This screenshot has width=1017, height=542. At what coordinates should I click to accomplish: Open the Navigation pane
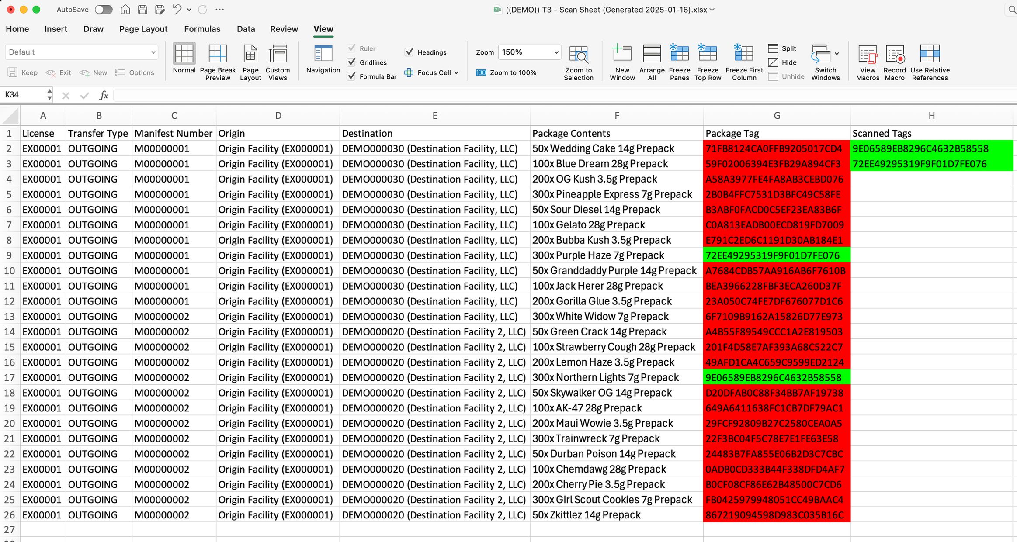[x=323, y=54]
